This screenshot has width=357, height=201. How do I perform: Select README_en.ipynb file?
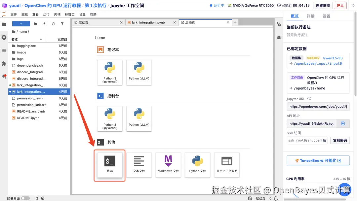[x=39, y=112]
